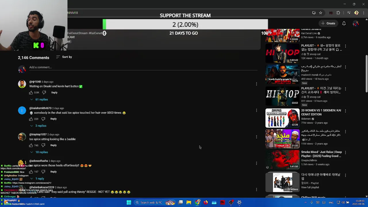Show hidden system tray icons chevron

[x=305, y=202]
